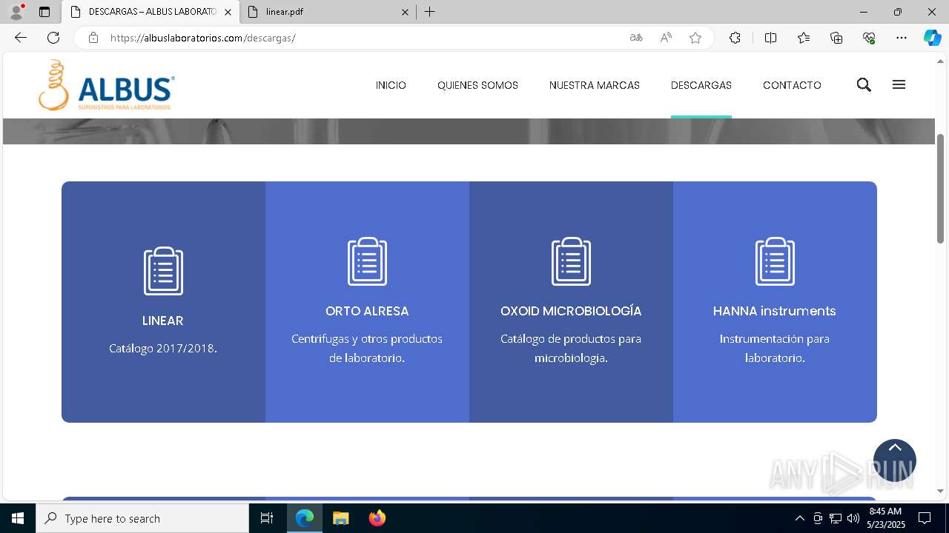This screenshot has width=949, height=533.
Task: Open the notifications action center
Action: 925,518
